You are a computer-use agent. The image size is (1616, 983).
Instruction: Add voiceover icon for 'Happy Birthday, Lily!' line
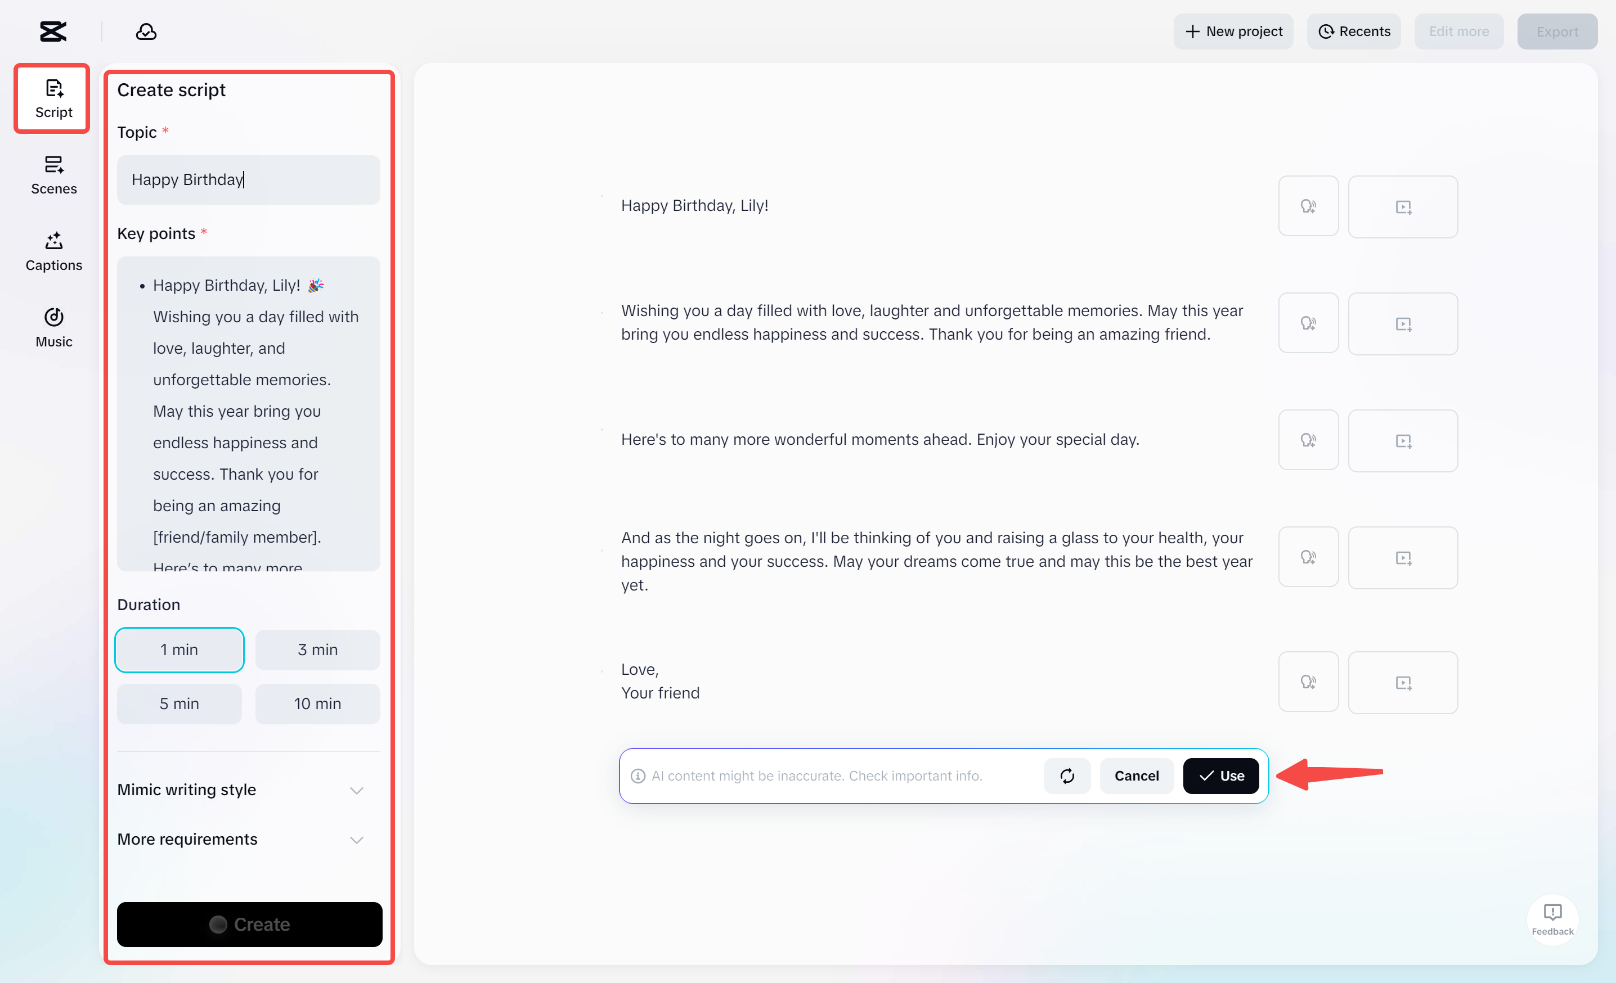pos(1308,206)
